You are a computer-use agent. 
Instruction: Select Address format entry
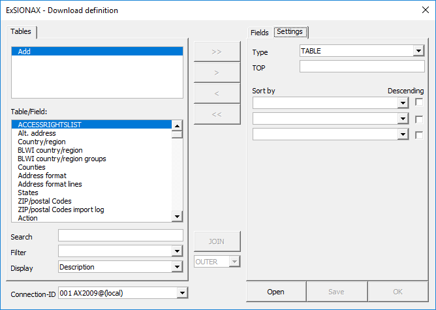tap(91, 176)
